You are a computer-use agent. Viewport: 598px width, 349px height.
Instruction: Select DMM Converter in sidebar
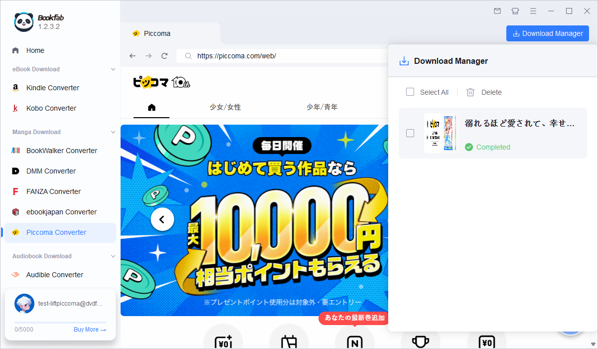click(x=60, y=171)
